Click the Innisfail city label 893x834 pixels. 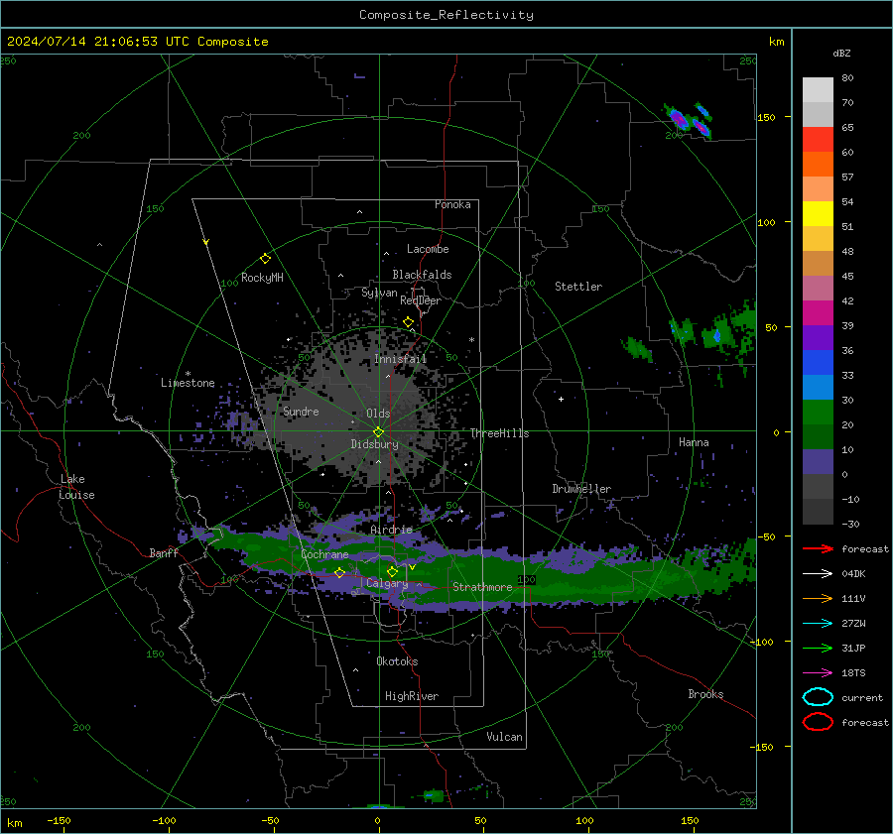(401, 359)
